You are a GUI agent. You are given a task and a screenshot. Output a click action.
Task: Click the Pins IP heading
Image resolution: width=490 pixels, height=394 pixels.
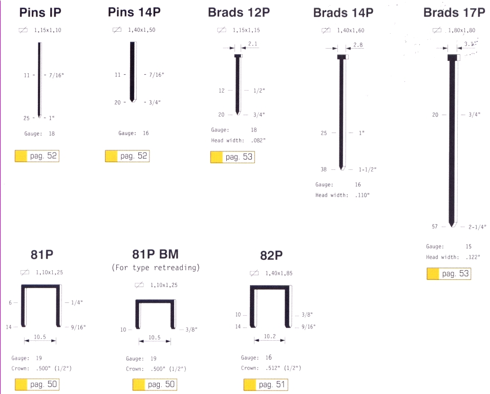coord(40,13)
